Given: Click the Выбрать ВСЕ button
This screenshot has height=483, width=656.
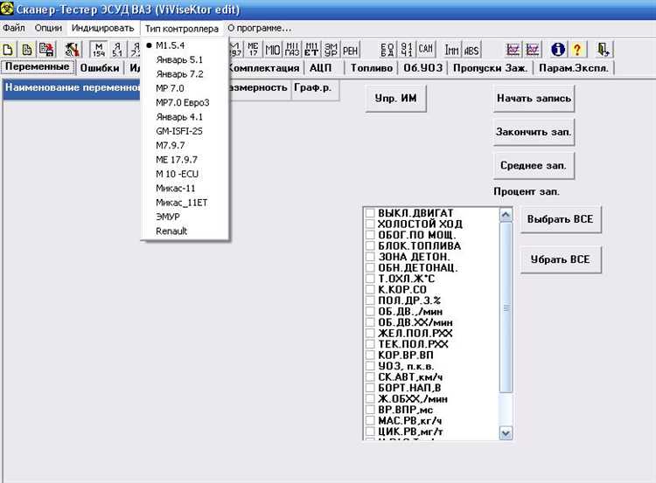Looking at the screenshot, I should pos(560,219).
